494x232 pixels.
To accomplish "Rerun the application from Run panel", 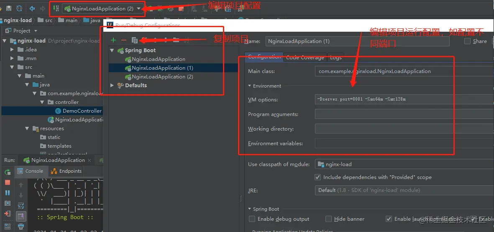I will point(8,172).
